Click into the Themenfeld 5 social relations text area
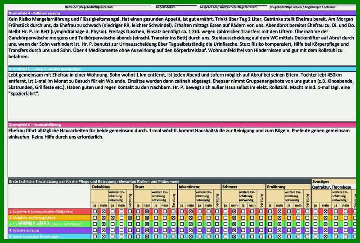 (182, 96)
